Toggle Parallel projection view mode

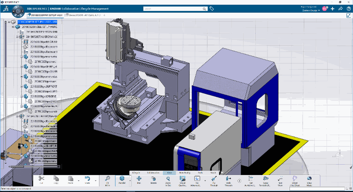click(x=123, y=178)
